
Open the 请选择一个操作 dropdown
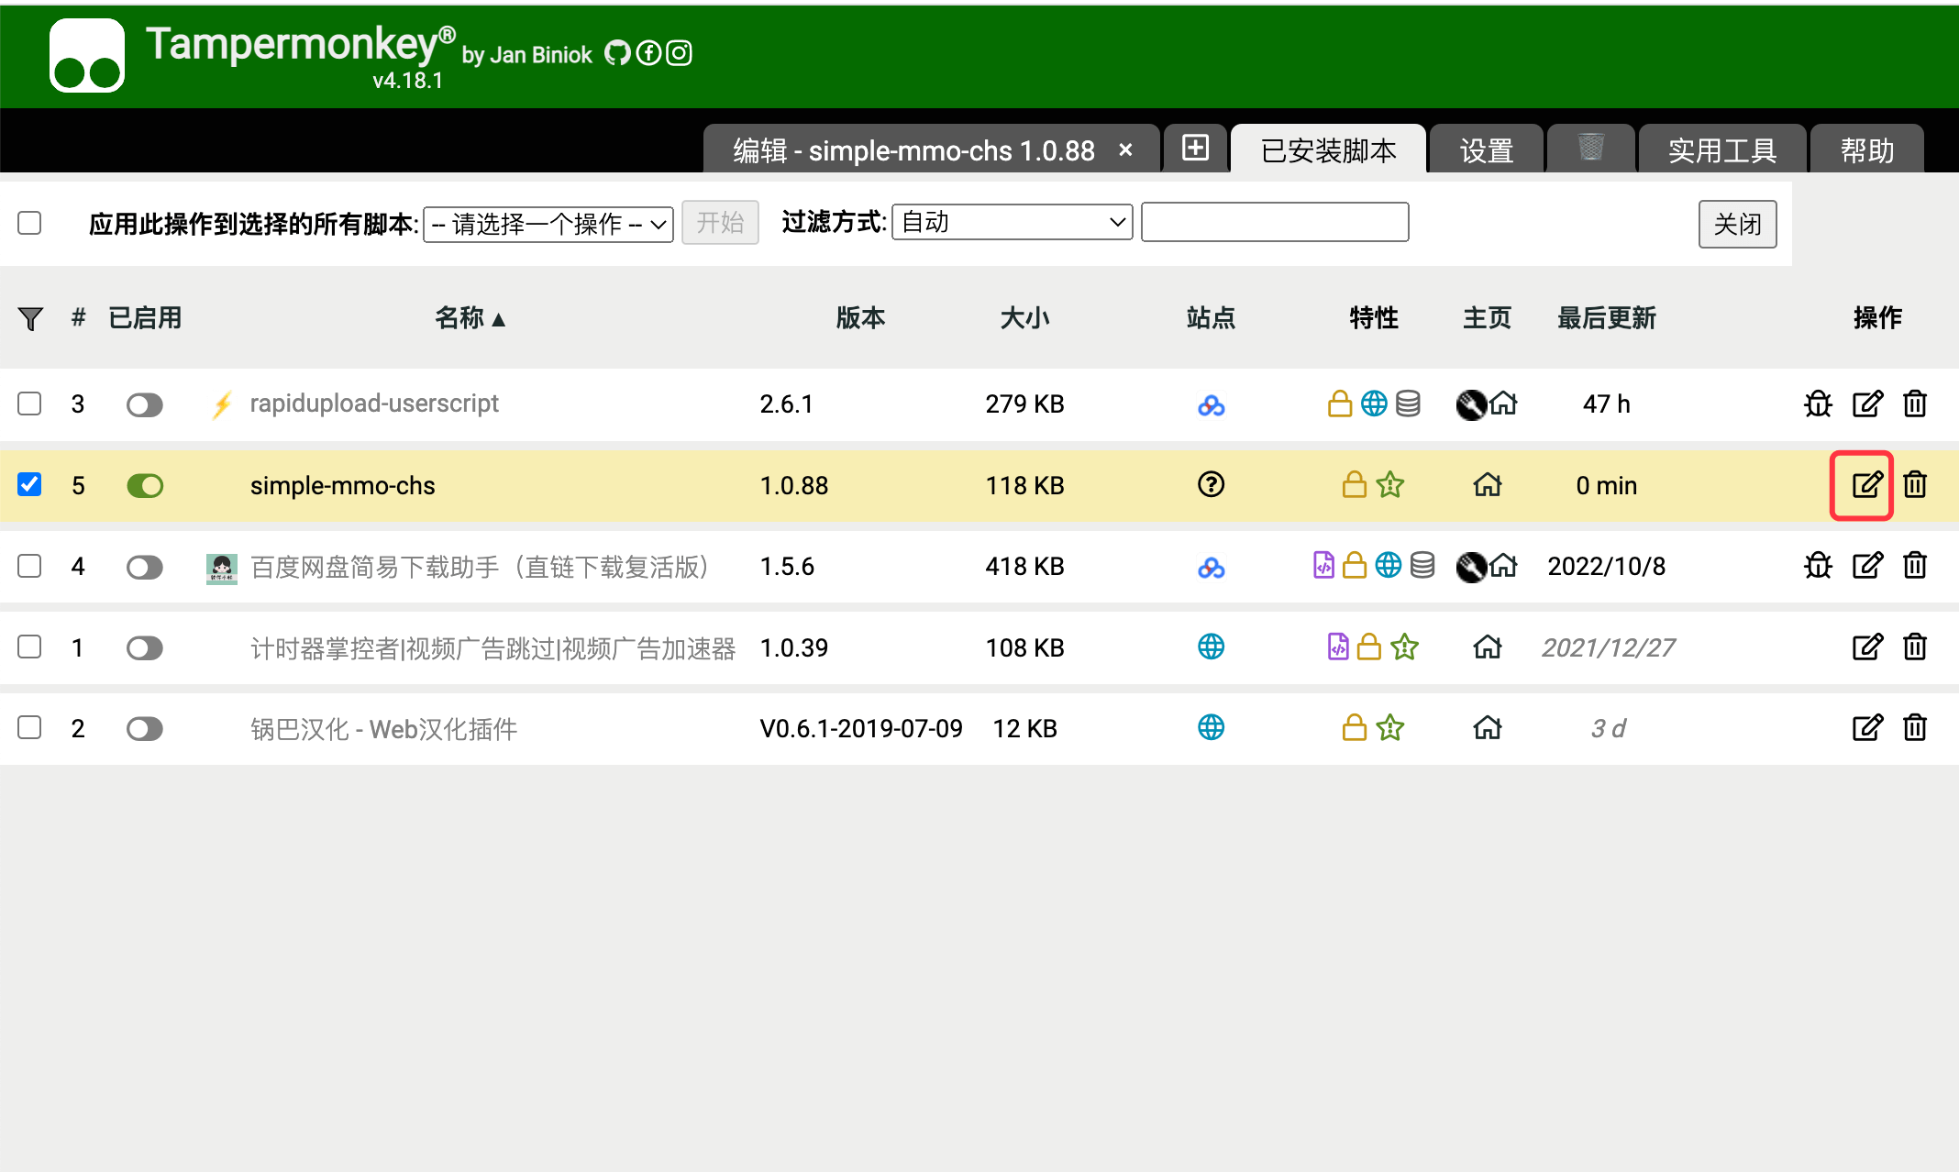[x=548, y=224]
